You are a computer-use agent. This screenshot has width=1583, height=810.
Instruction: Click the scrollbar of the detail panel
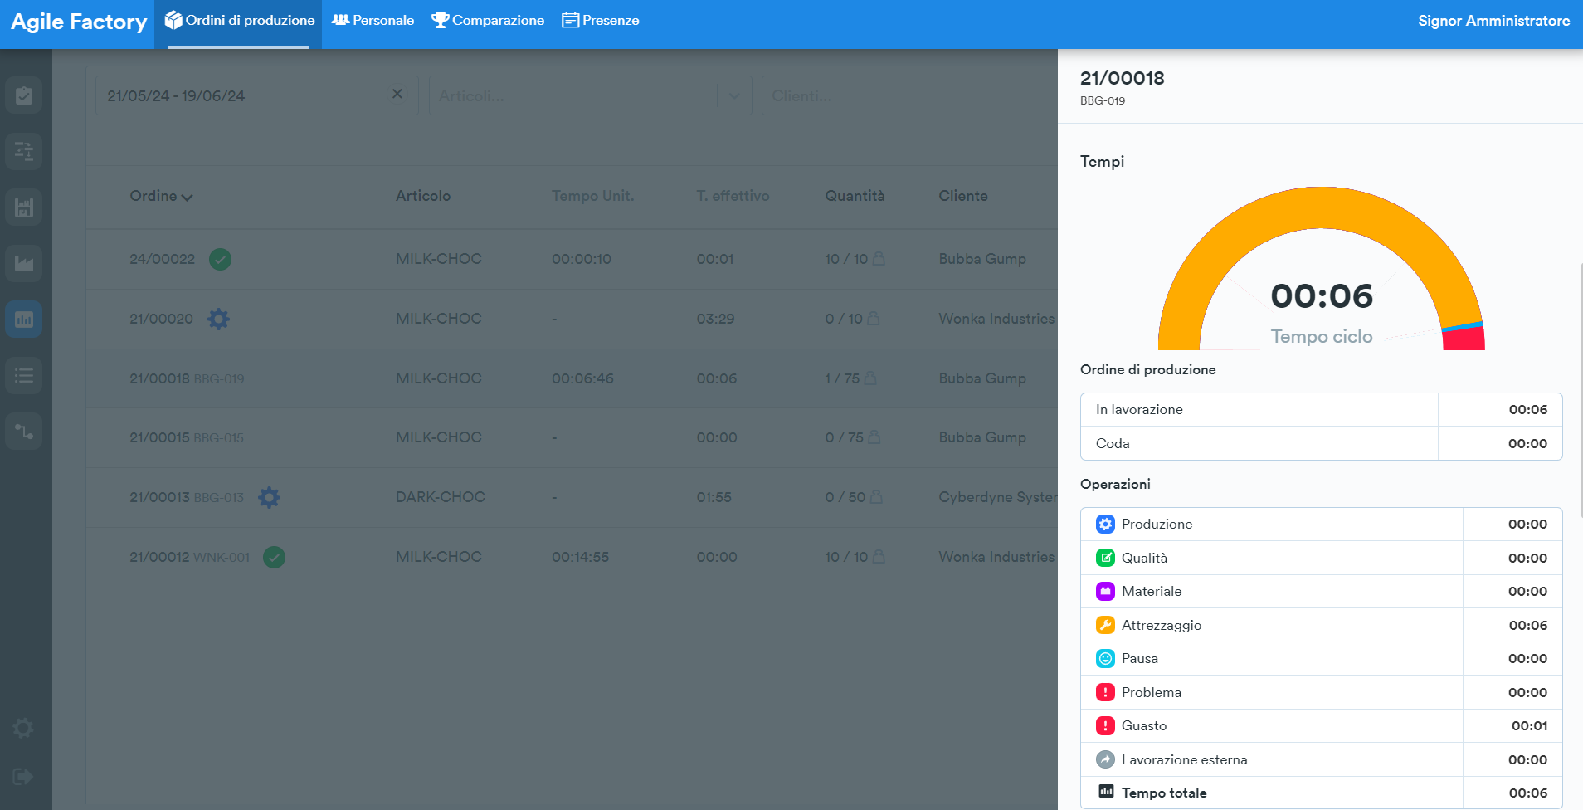1581,390
